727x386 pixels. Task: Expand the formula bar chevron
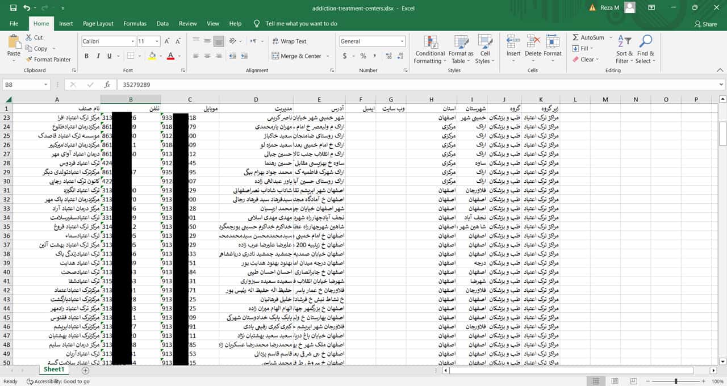tap(721, 85)
